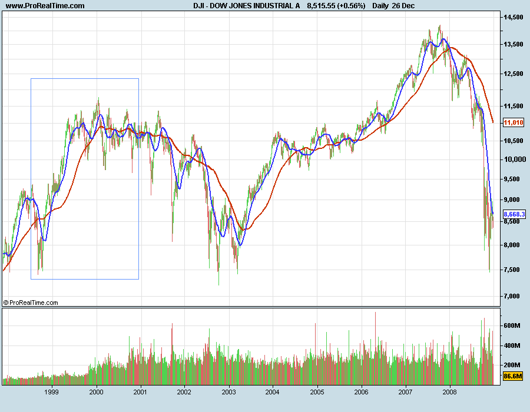
Task: Click the 7,500 price axis label
Action: [512, 270]
